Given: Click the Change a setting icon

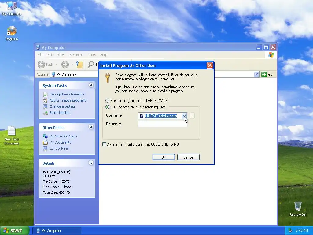Looking at the screenshot, I should (45, 107).
